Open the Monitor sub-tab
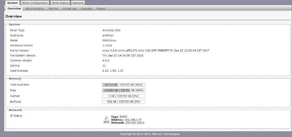The image size is (292, 137). 53,8
